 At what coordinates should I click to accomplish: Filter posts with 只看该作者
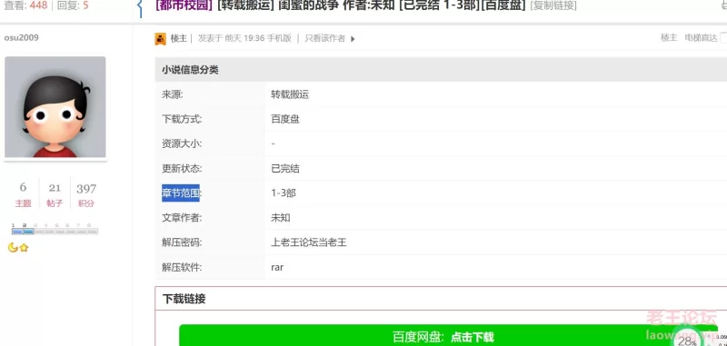325,38
